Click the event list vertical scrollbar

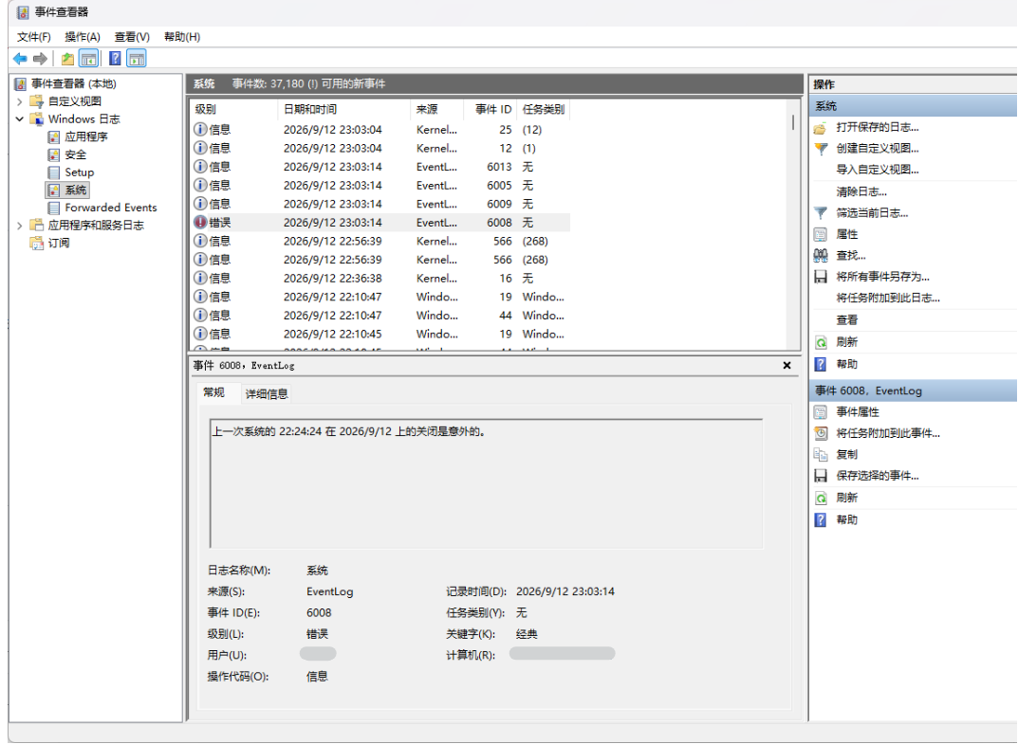click(x=793, y=224)
